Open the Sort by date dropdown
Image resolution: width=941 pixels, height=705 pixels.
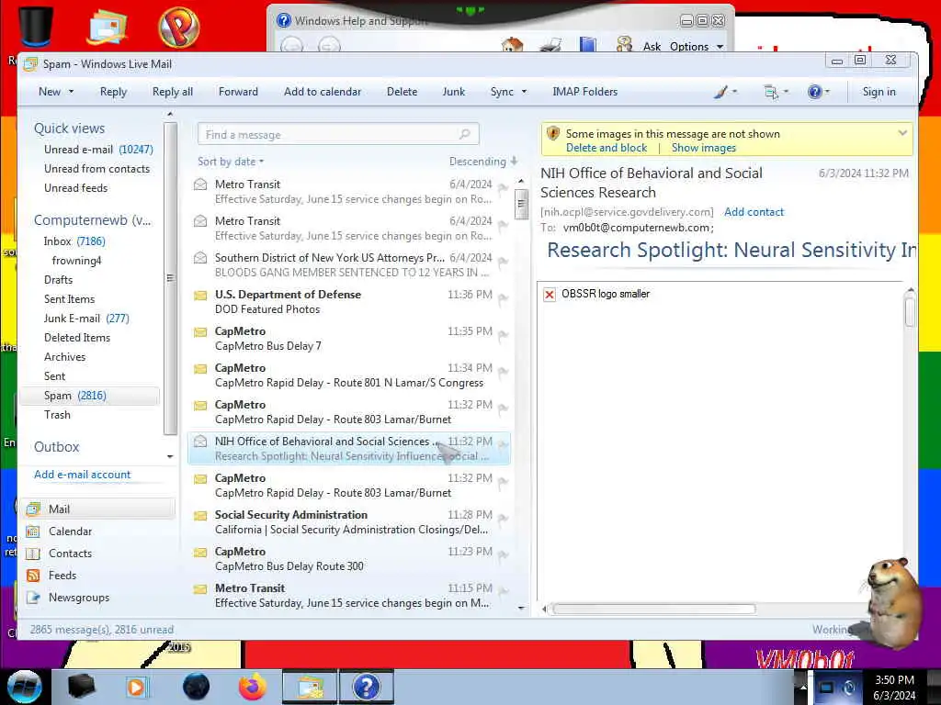(231, 162)
